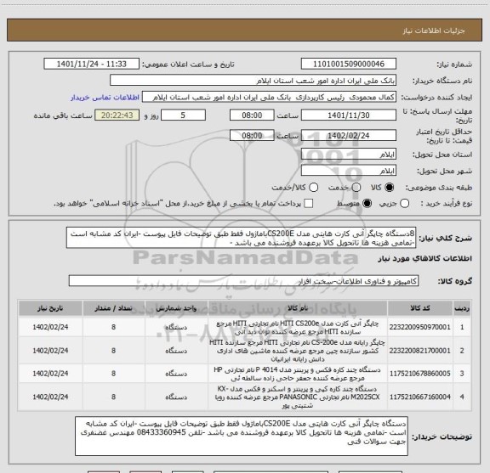
Task: Click the goods group field کامپیوتر و فناوری اطلاعات
Action: (x=243, y=281)
